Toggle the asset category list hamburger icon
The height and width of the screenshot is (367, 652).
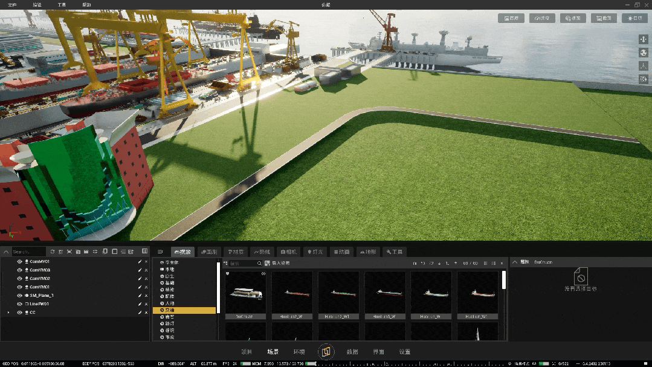160,252
